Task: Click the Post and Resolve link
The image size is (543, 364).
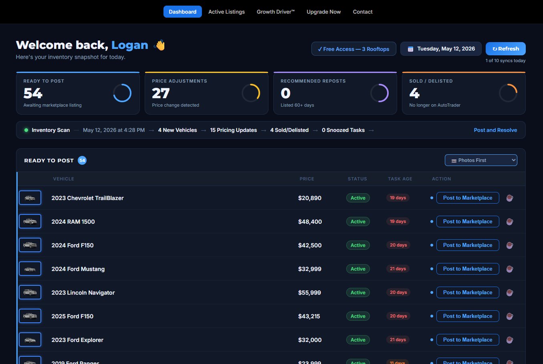Action: pyautogui.click(x=495, y=130)
